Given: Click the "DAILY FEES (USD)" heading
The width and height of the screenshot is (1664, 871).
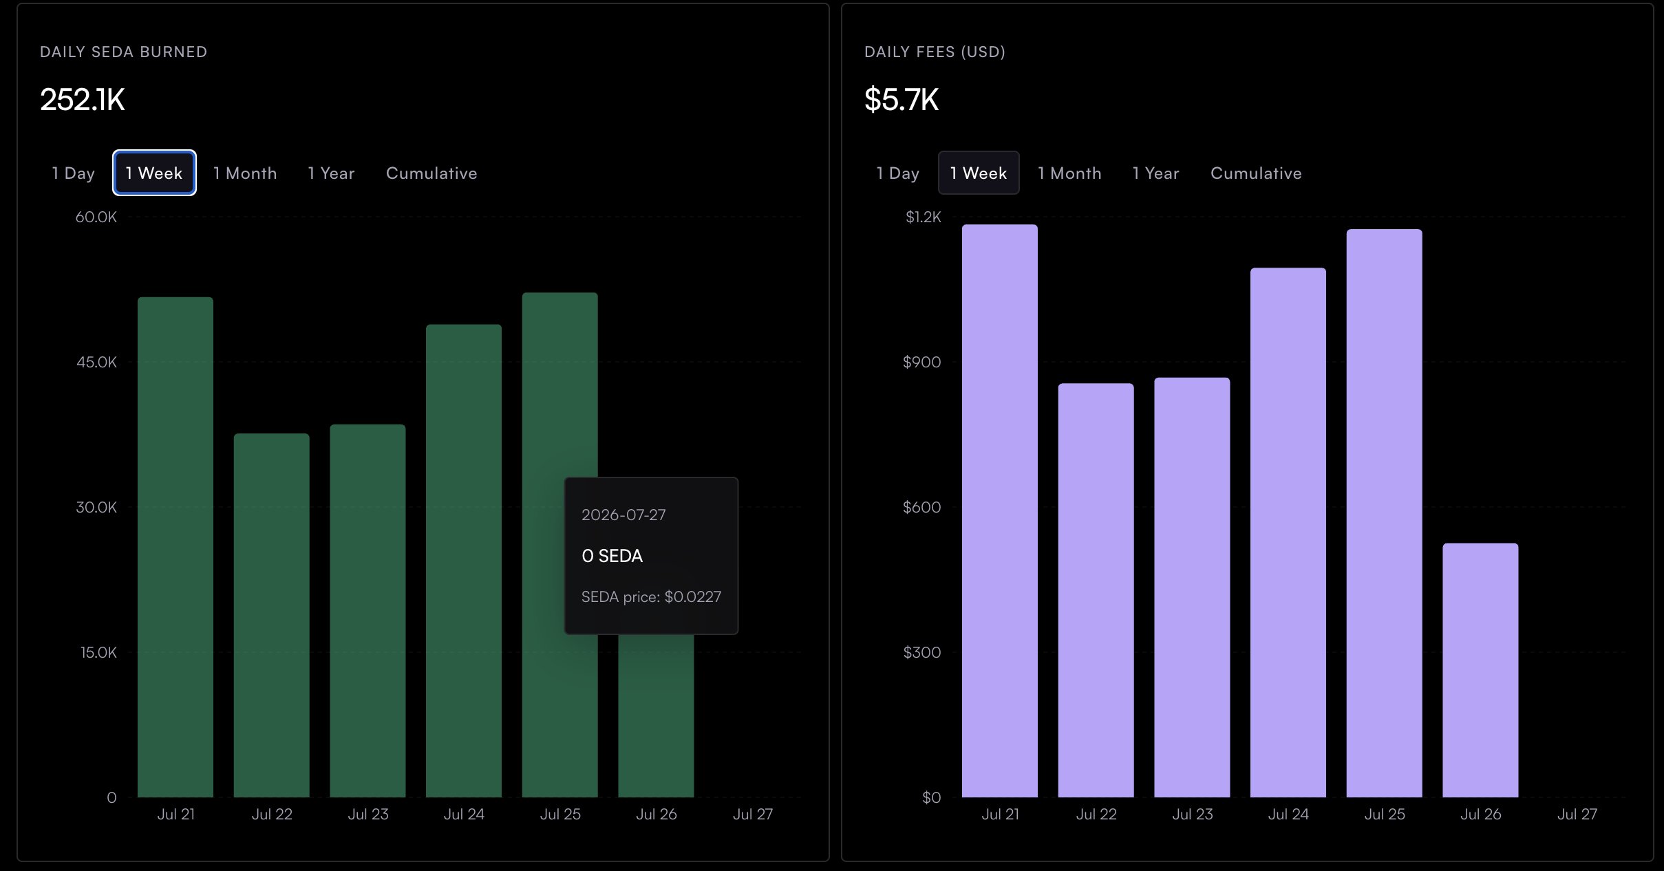Looking at the screenshot, I should tap(935, 52).
